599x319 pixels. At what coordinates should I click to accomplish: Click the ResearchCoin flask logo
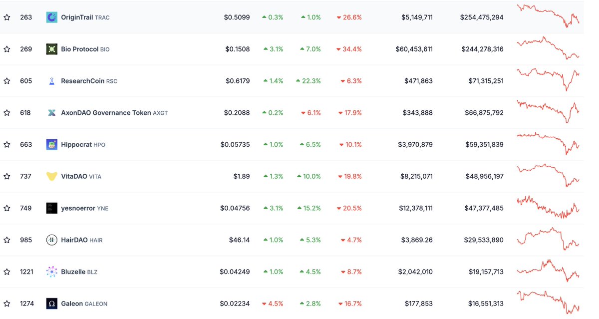point(52,81)
